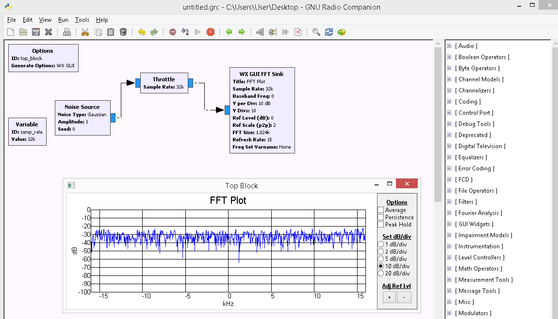
Task: Open the Tools menu
Action: click(82, 20)
